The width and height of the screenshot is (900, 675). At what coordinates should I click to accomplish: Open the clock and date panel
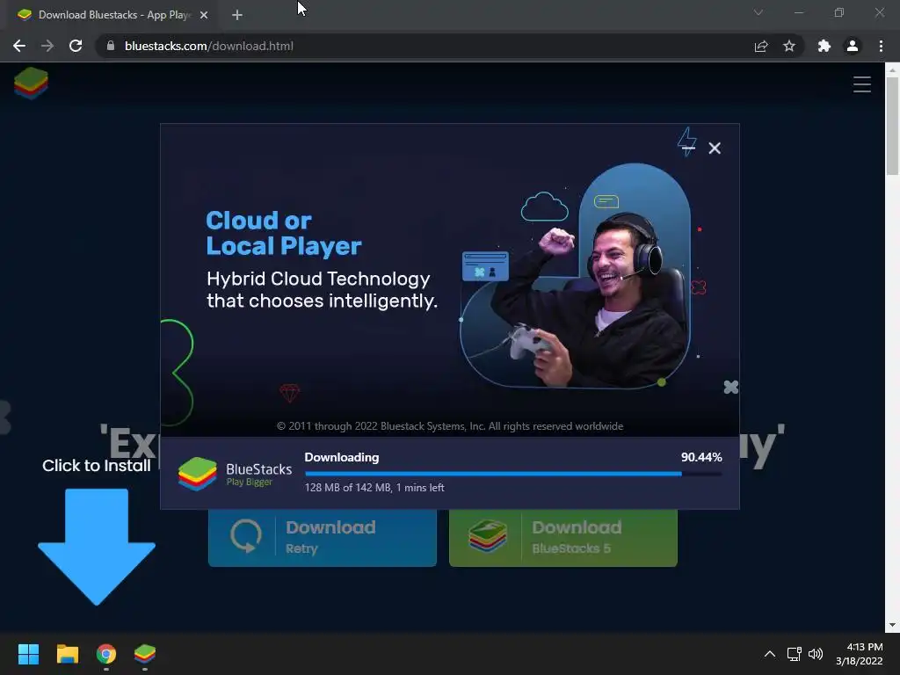859,654
